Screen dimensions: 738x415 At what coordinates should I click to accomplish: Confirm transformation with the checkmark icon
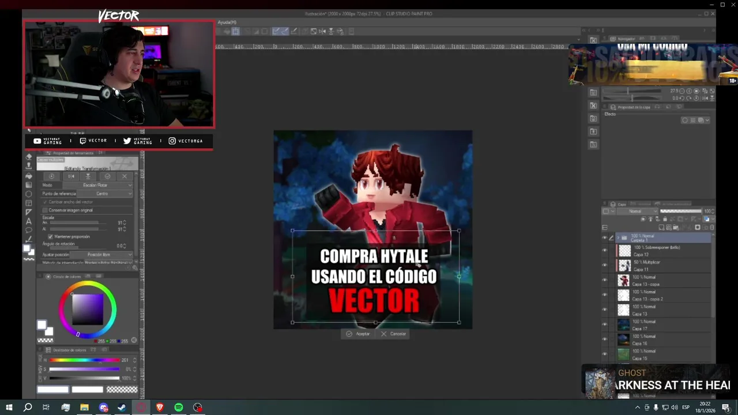click(107, 176)
